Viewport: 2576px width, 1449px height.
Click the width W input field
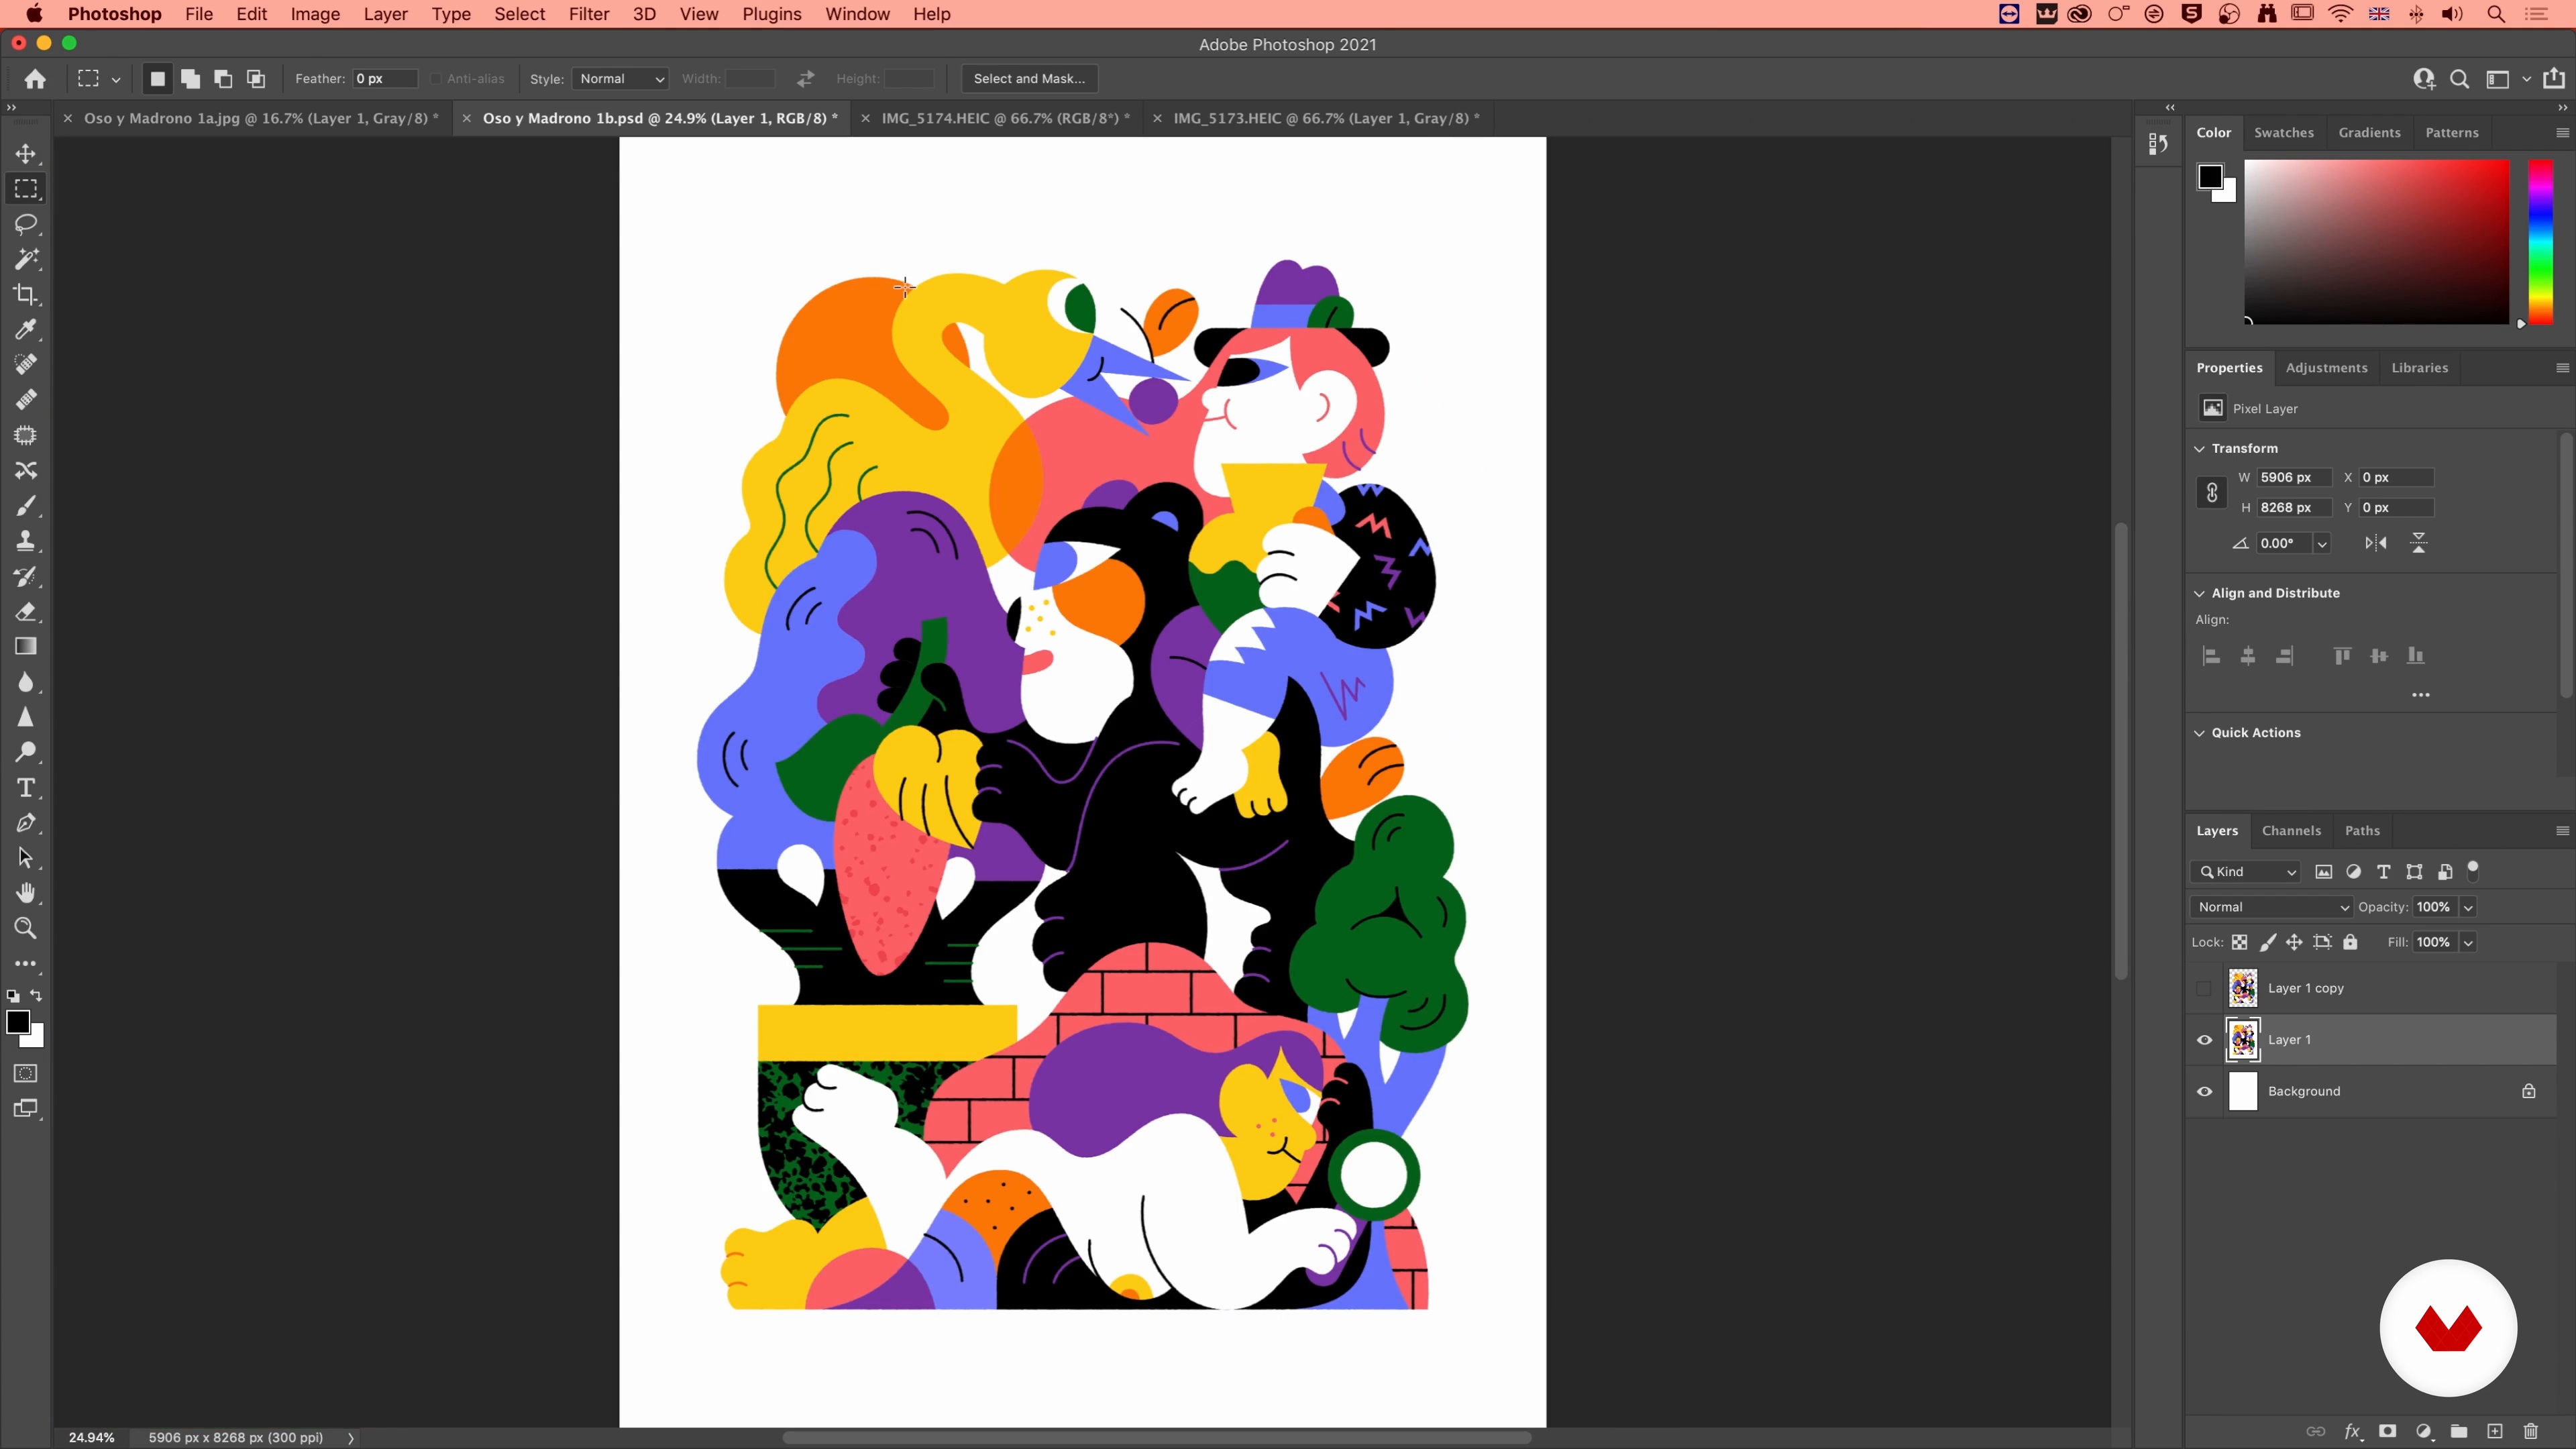[x=2294, y=478]
